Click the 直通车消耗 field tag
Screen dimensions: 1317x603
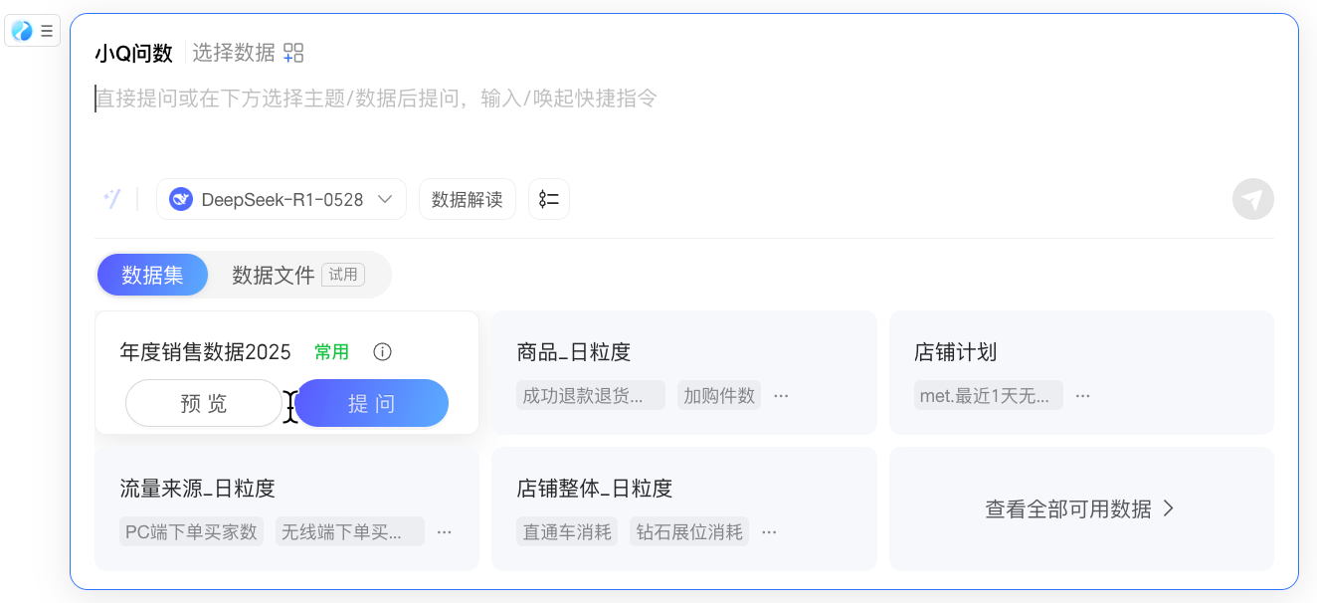click(567, 532)
